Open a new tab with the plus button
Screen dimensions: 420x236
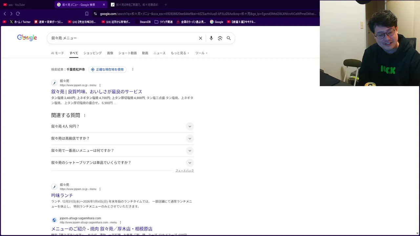pyautogui.click(x=166, y=5)
